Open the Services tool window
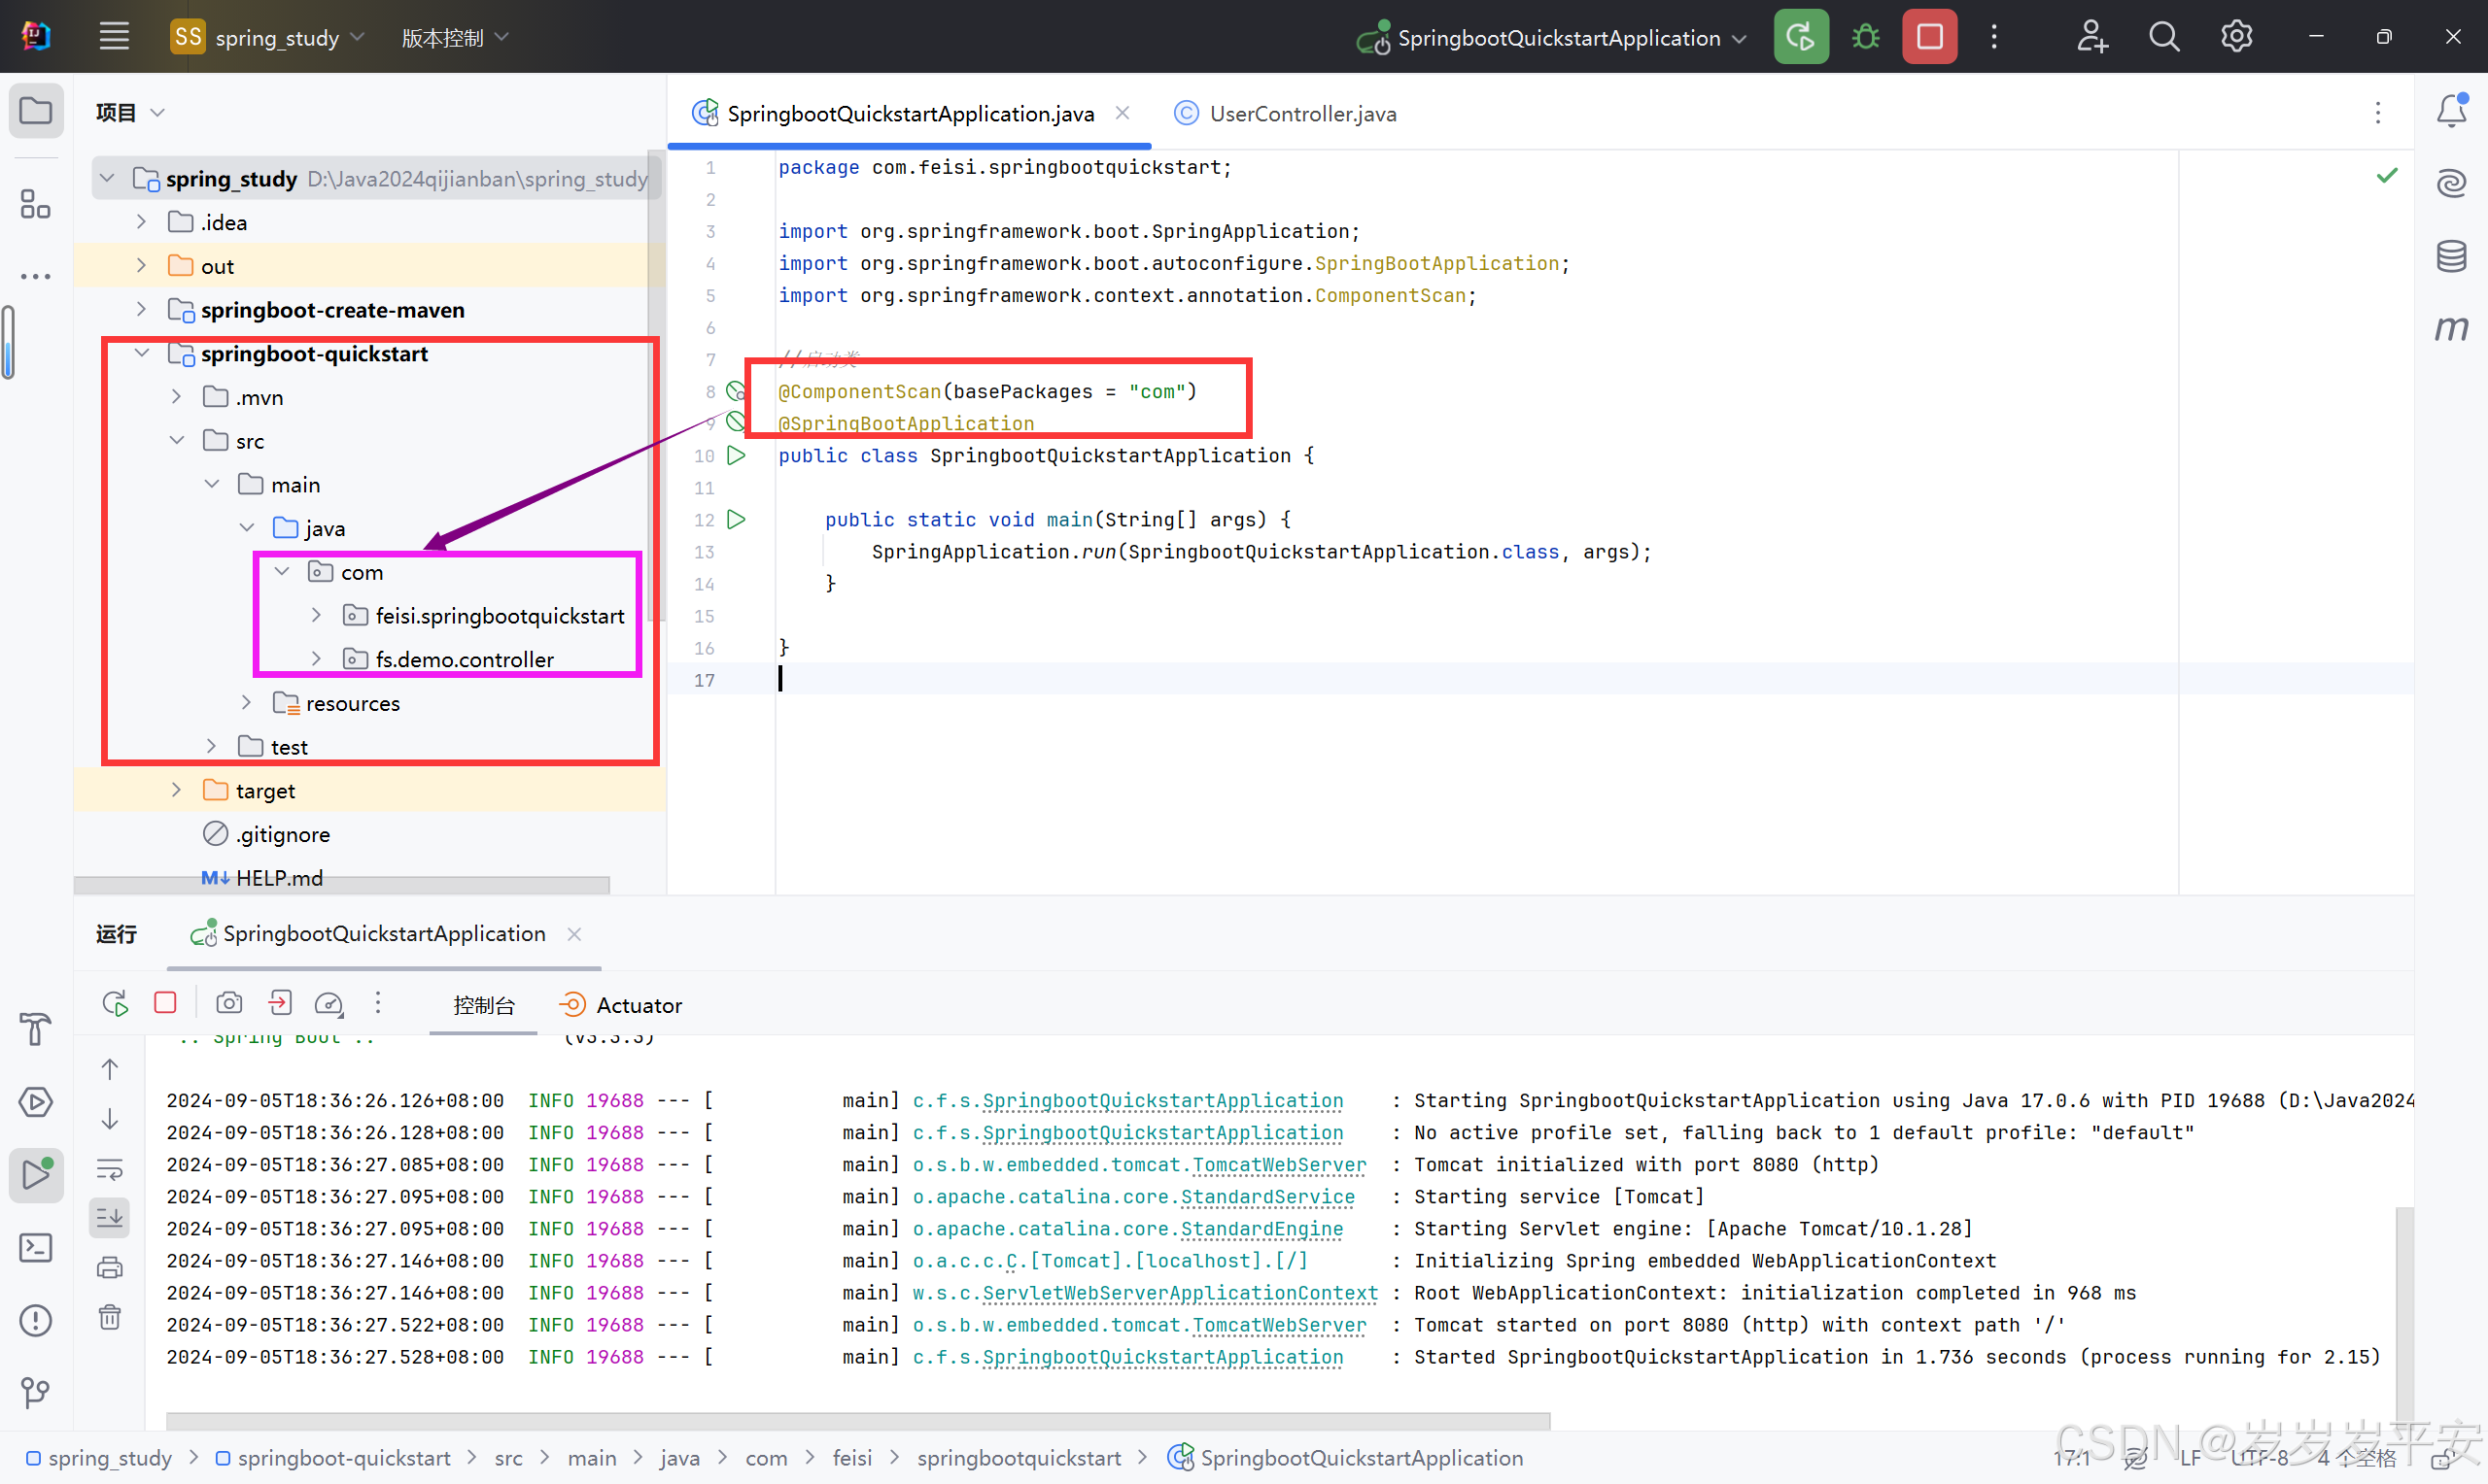Viewport: 2488px width, 1484px height. (36, 1102)
